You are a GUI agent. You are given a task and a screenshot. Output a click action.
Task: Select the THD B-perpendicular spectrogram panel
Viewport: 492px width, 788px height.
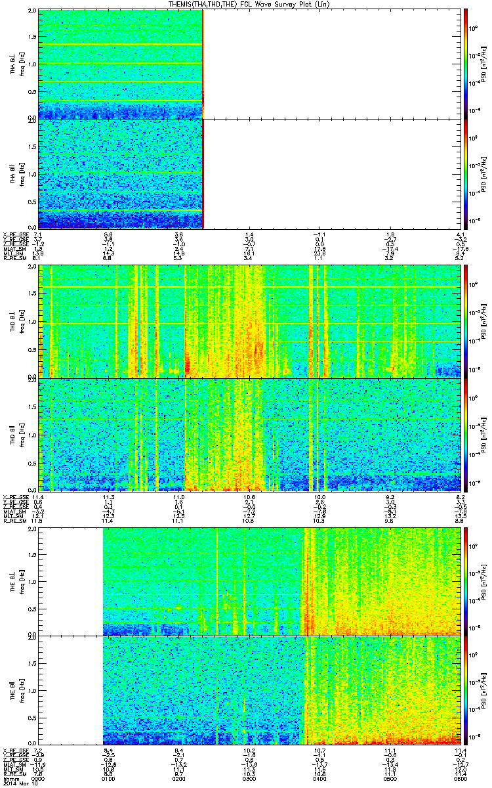pos(249,320)
